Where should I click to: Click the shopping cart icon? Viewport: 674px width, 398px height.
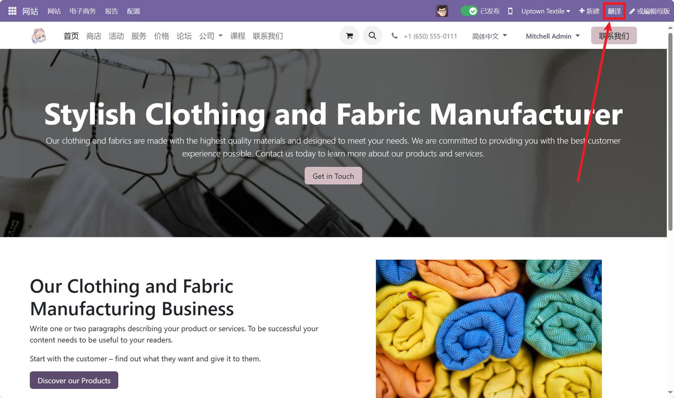point(349,35)
